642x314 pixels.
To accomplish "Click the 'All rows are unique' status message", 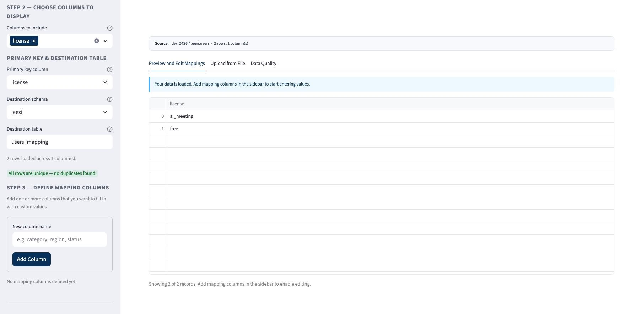I will point(52,173).
